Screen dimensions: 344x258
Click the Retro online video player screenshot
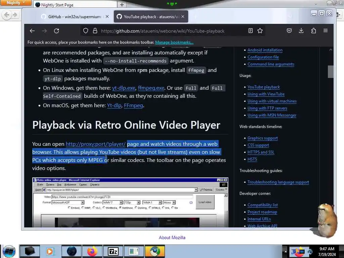[x=130, y=202]
